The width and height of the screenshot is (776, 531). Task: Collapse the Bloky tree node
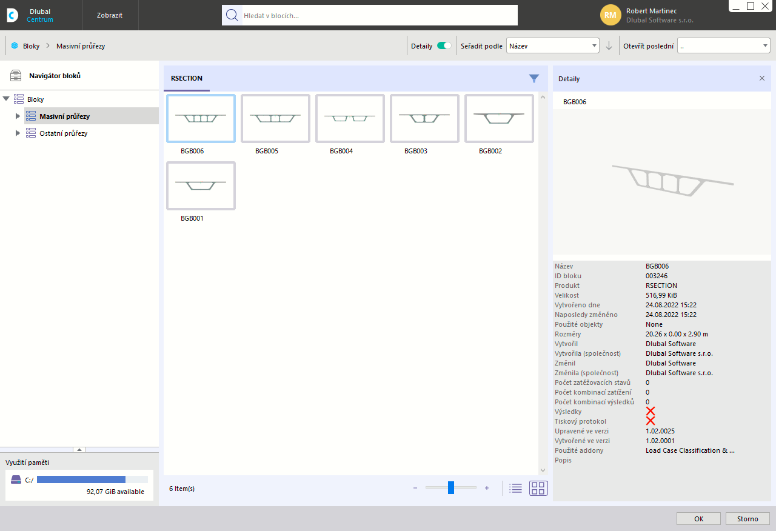tap(6, 99)
